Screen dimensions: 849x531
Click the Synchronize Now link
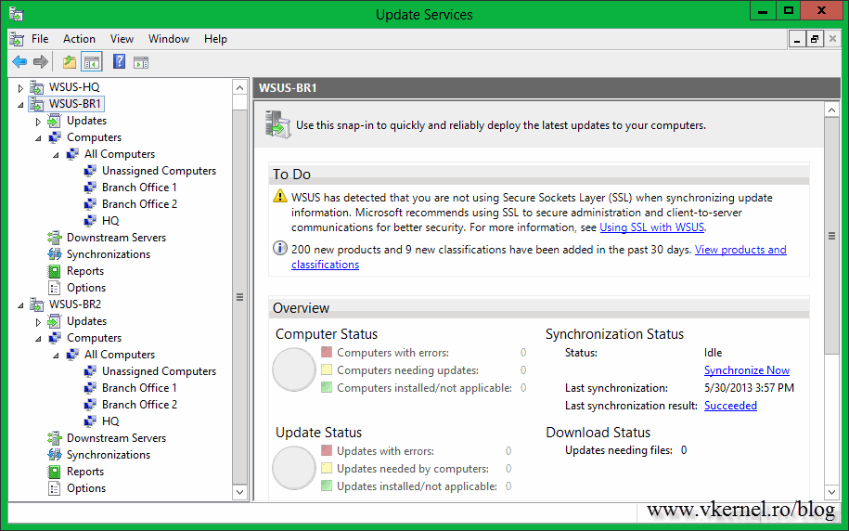(747, 370)
